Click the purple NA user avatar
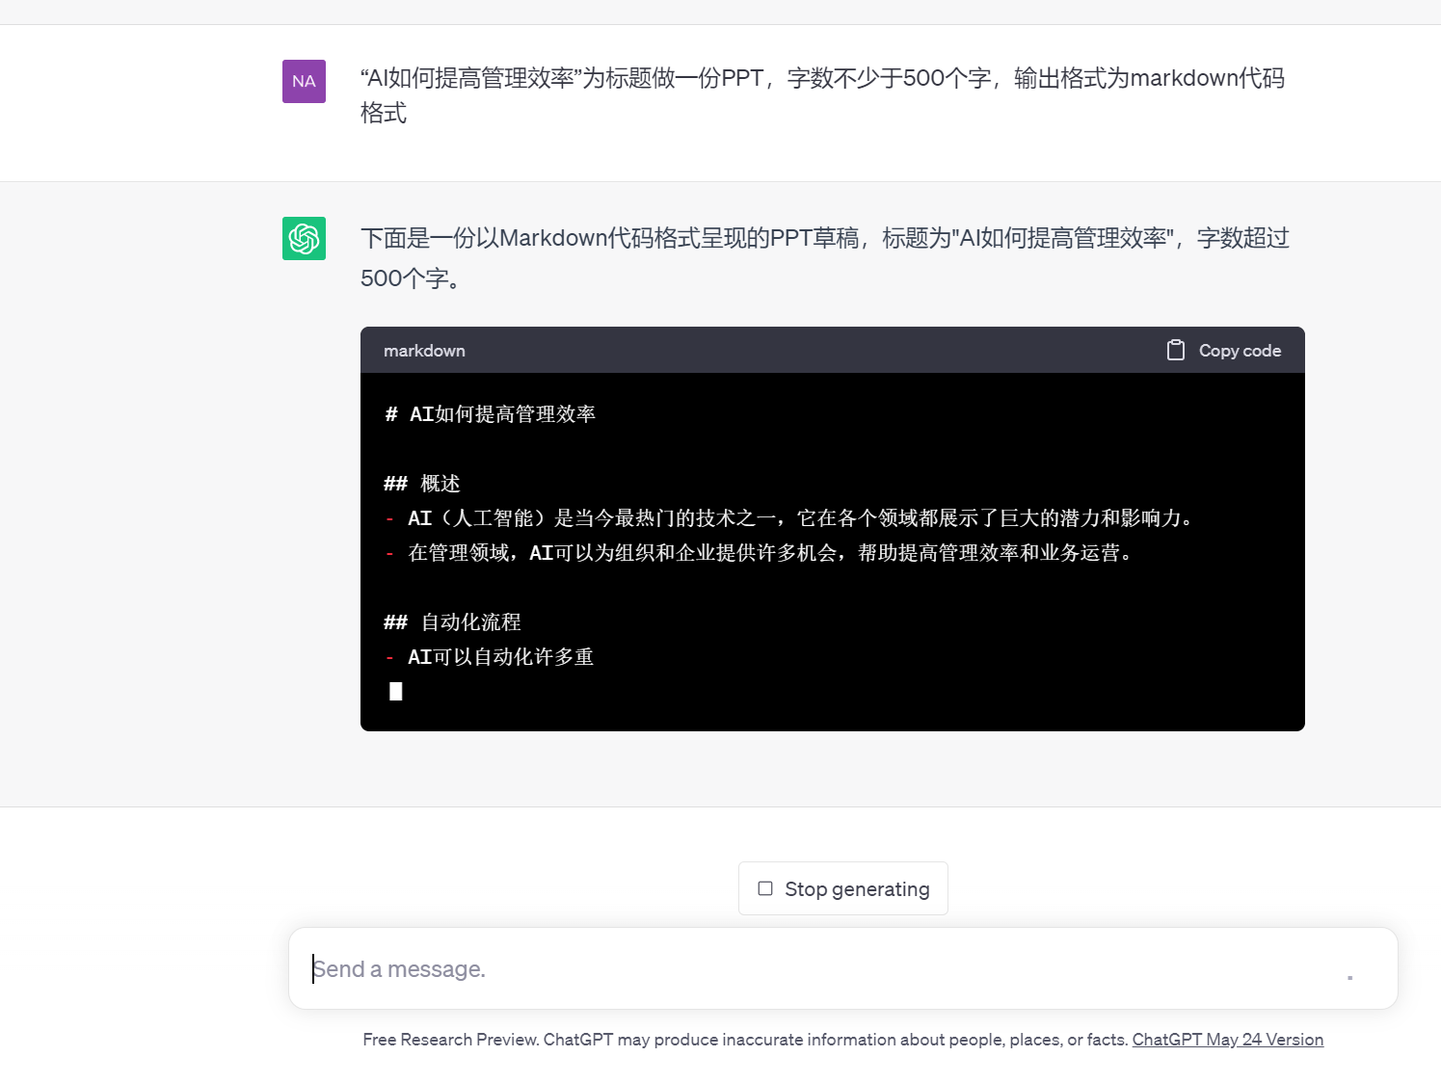 point(304,81)
